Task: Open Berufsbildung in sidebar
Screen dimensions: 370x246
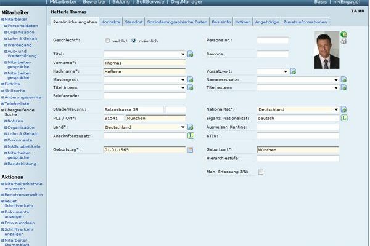Action: point(22,164)
